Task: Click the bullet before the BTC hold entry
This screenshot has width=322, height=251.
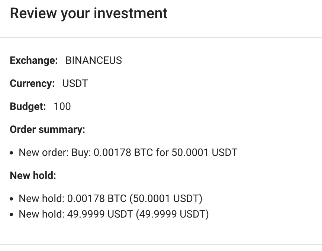Action: [12, 199]
